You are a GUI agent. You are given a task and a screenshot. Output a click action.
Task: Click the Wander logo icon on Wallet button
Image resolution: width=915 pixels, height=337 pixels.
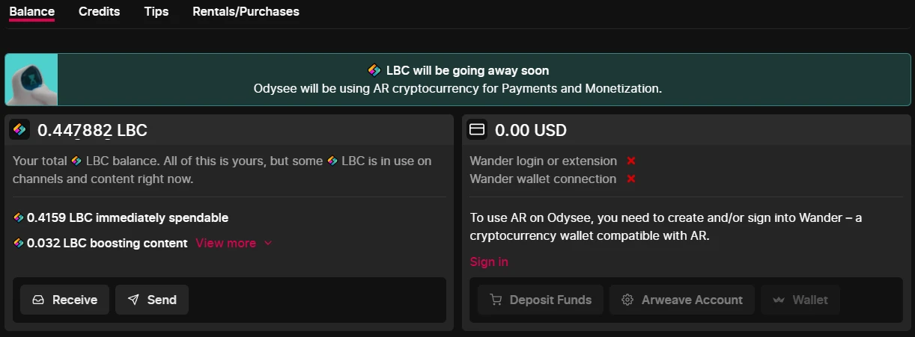tap(779, 300)
